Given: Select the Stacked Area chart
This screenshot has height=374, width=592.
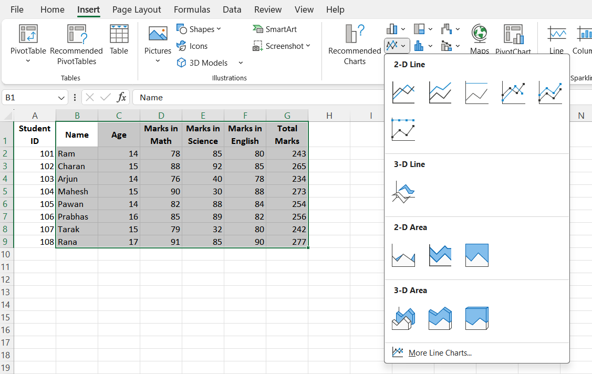Looking at the screenshot, I should 440,255.
